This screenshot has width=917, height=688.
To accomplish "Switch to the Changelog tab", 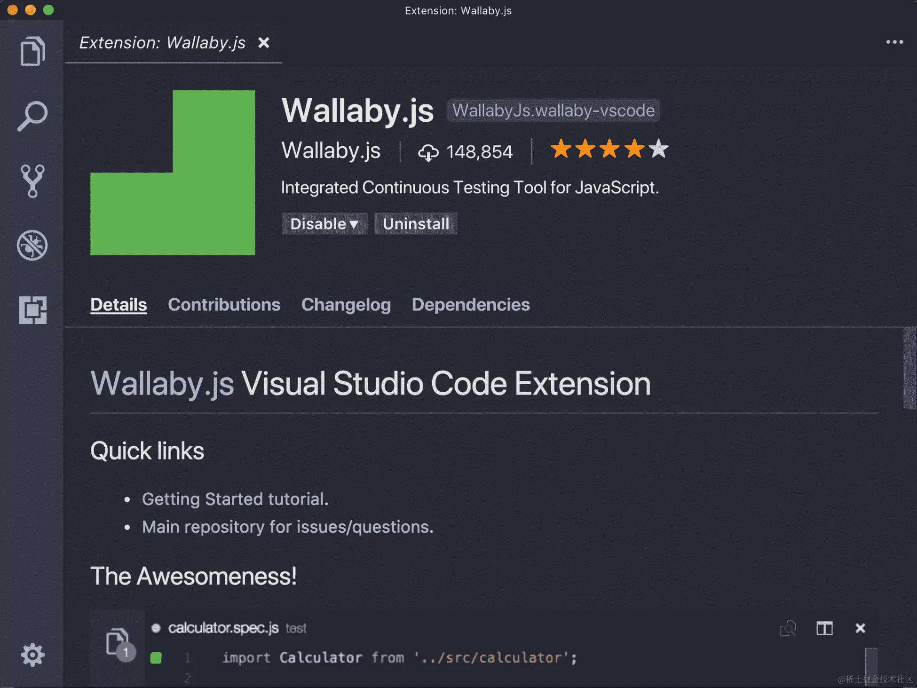I will pyautogui.click(x=346, y=305).
